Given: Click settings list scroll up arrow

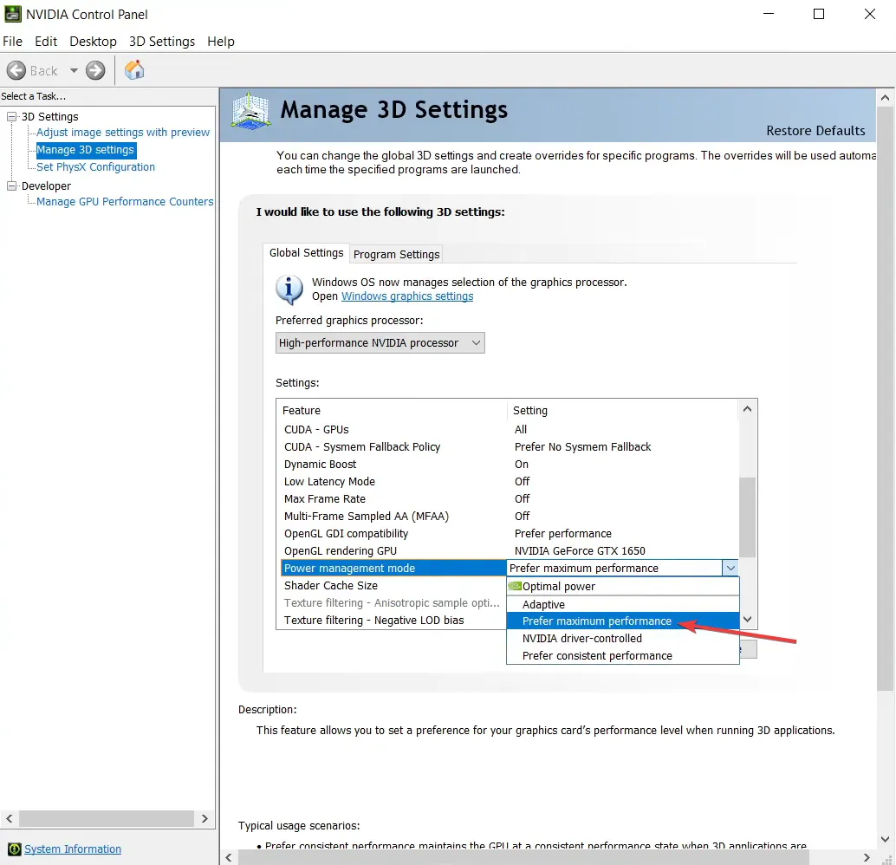Looking at the screenshot, I should (747, 409).
